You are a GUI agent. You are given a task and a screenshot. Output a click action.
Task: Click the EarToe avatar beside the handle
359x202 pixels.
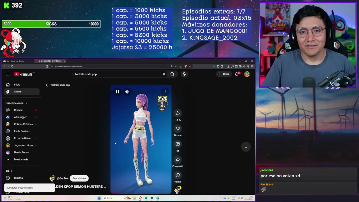pos(52,178)
